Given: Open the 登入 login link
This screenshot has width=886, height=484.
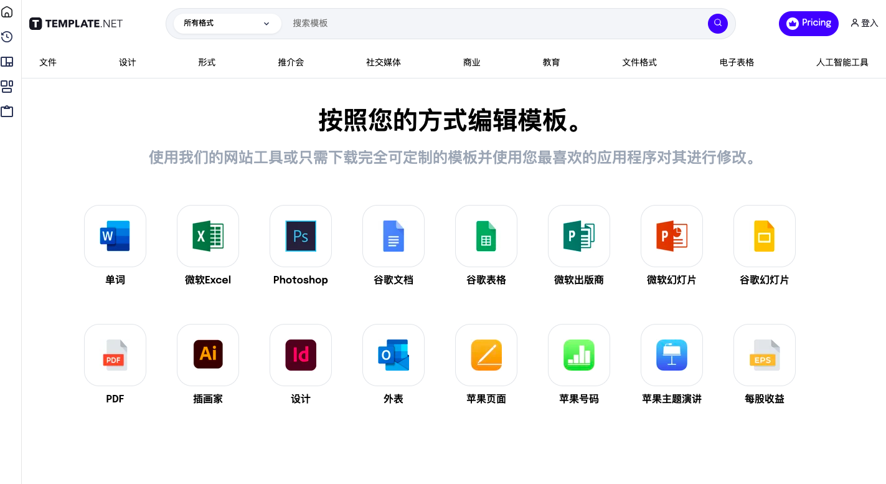Looking at the screenshot, I should (864, 23).
